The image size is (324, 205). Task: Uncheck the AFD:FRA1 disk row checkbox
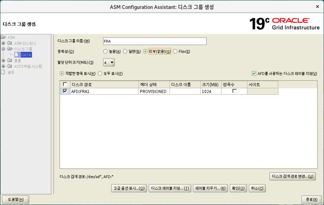[x=65, y=91]
